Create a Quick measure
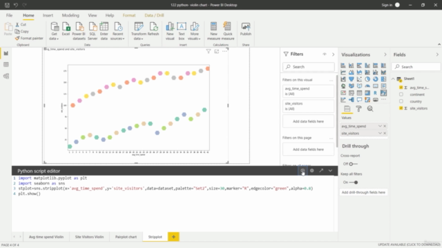 [228, 31]
